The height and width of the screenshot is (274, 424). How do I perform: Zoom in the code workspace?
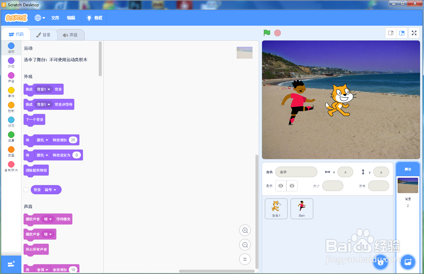(x=245, y=231)
